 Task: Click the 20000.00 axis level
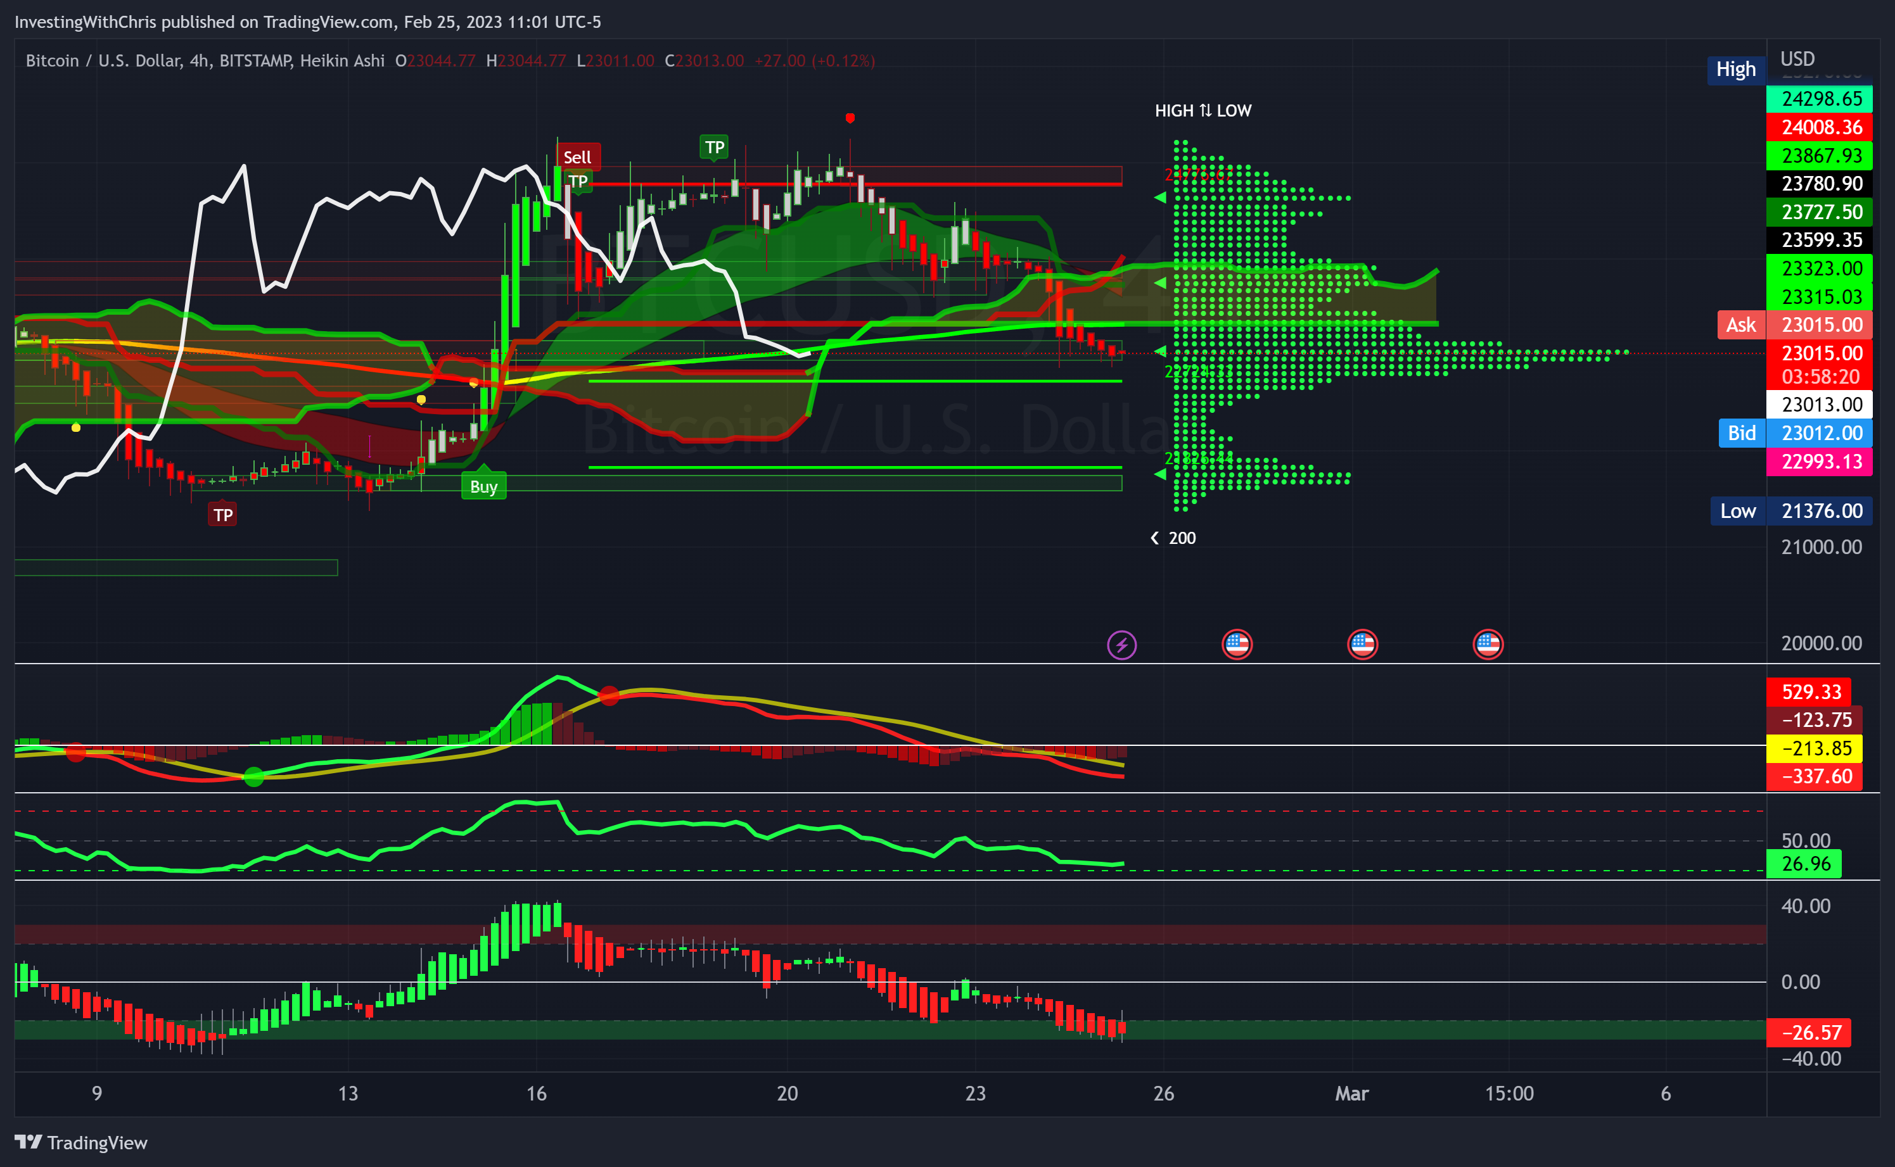coord(1821,643)
